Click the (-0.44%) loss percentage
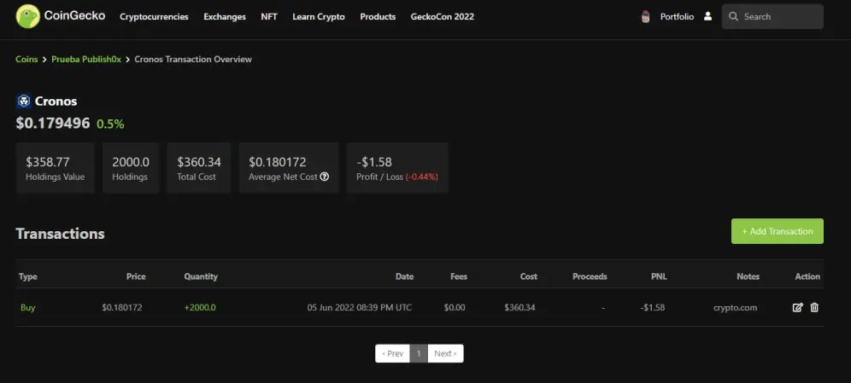 click(x=422, y=177)
